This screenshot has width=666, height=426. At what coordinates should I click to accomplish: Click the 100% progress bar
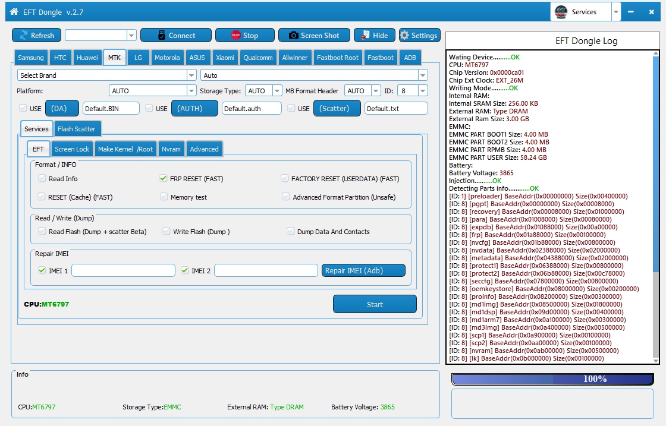(552, 379)
